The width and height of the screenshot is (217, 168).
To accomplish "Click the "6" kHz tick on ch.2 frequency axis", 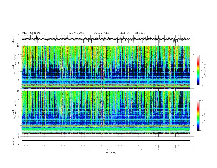I will (x=19, y=108).
